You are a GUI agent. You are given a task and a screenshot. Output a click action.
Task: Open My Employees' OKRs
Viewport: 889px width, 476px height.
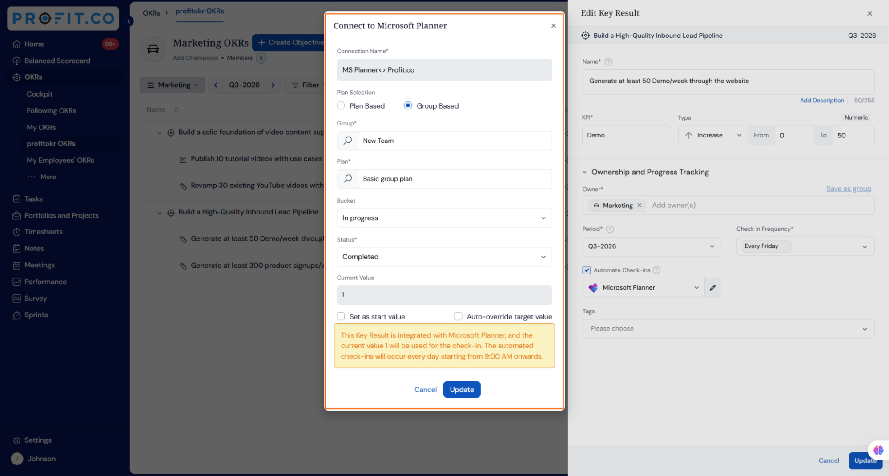click(60, 160)
